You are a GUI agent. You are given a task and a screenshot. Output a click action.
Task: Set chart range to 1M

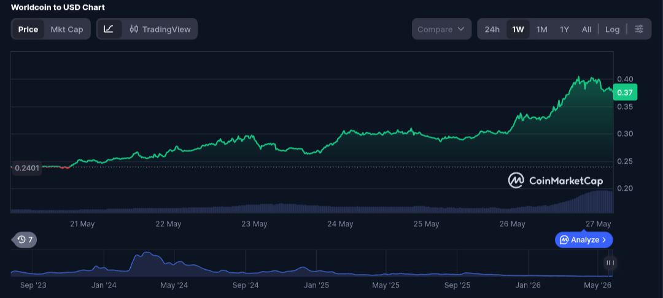coord(541,29)
